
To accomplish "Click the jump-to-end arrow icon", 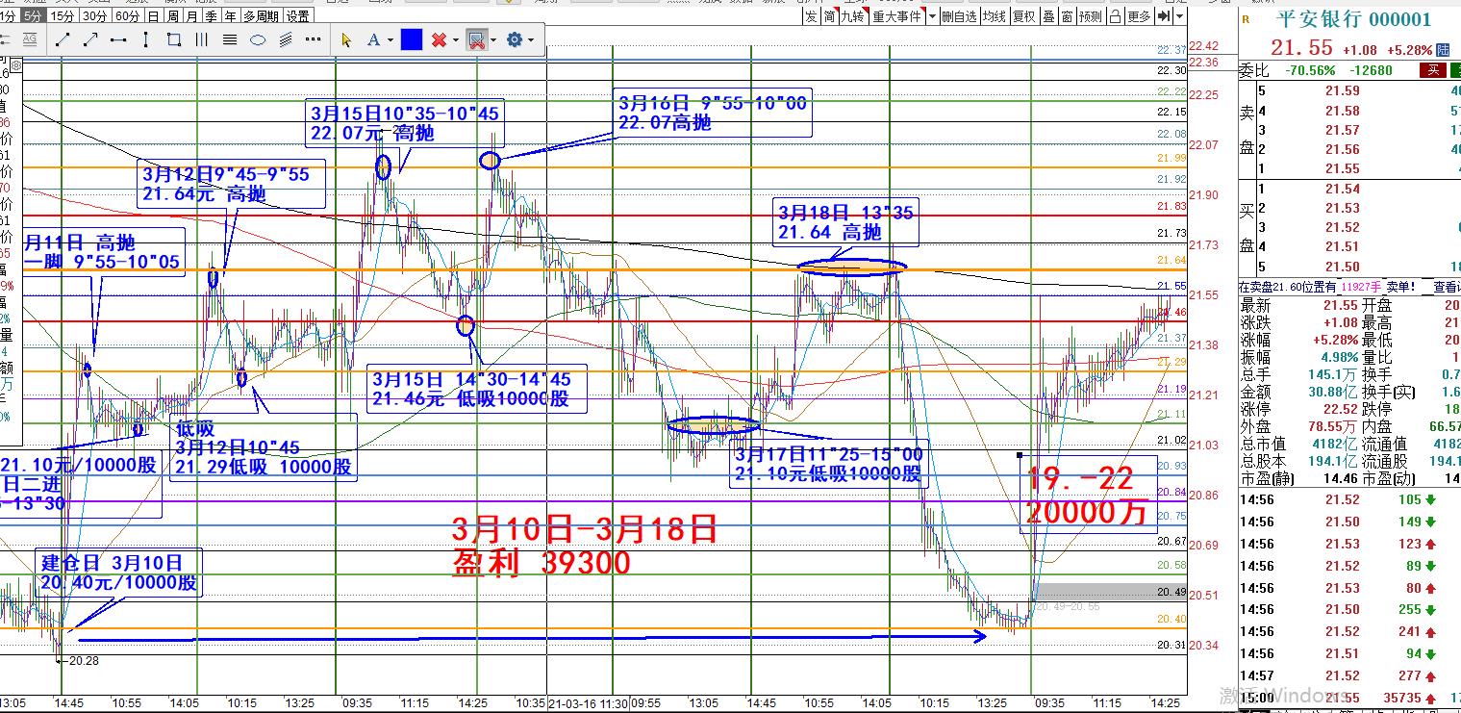I will pyautogui.click(x=1164, y=16).
